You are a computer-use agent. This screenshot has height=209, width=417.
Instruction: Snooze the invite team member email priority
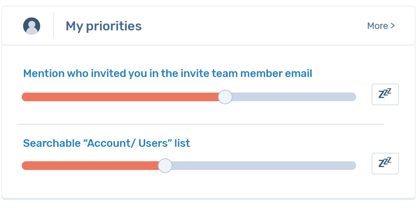[385, 94]
